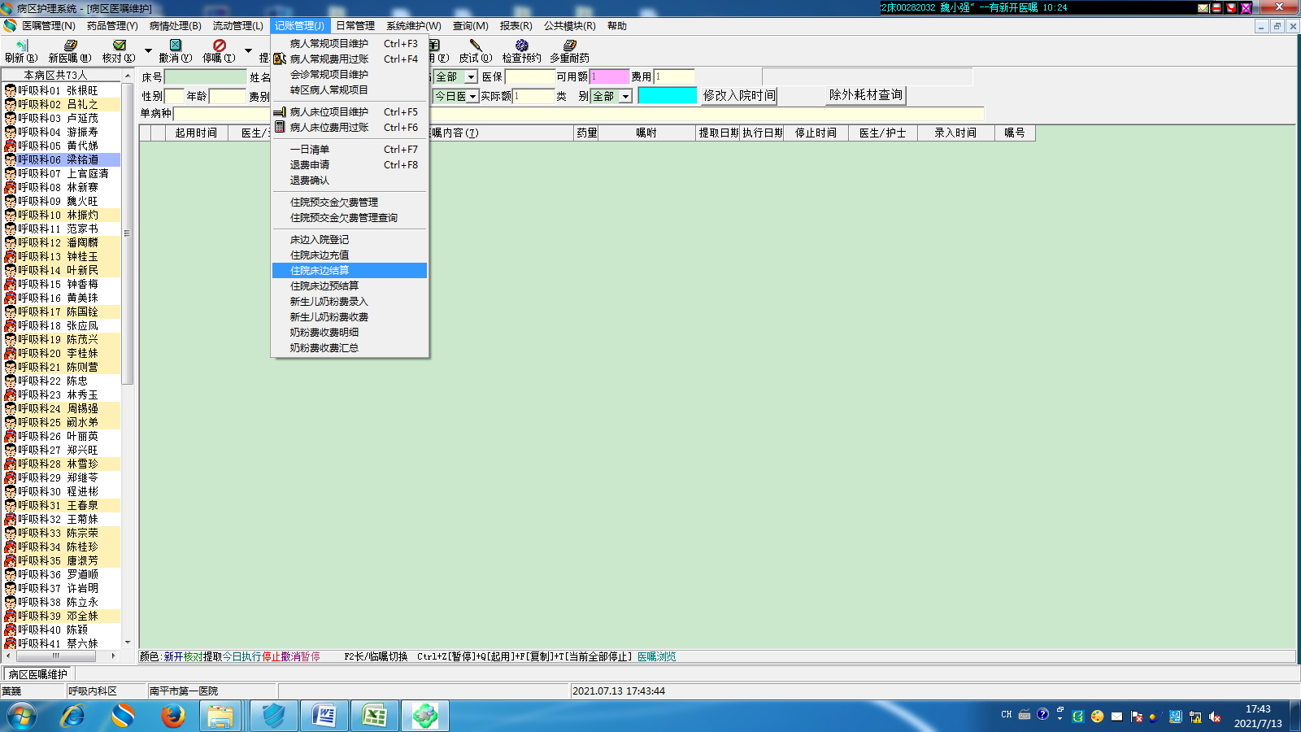This screenshot has width=1301, height=732.
Task: Select patient 呼吸科06 梁铭道
Action: tap(62, 159)
